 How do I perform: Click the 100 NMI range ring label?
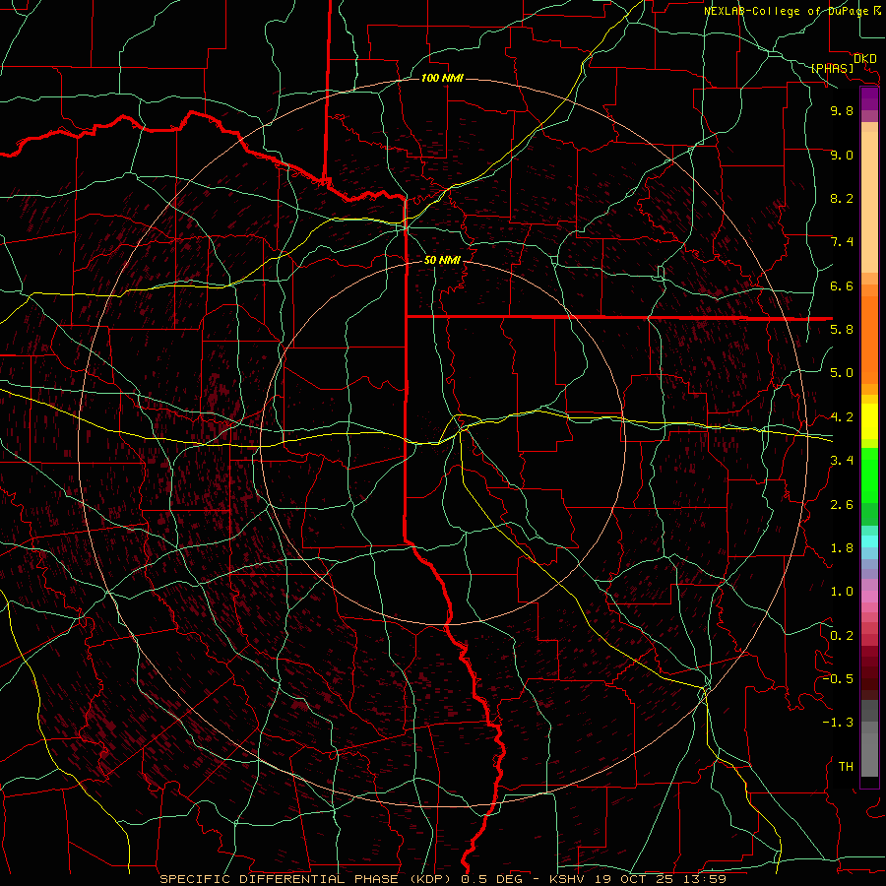[x=442, y=78]
